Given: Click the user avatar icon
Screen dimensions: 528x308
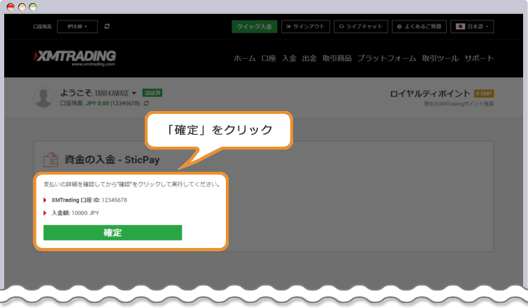Looking at the screenshot, I should click(44, 98).
